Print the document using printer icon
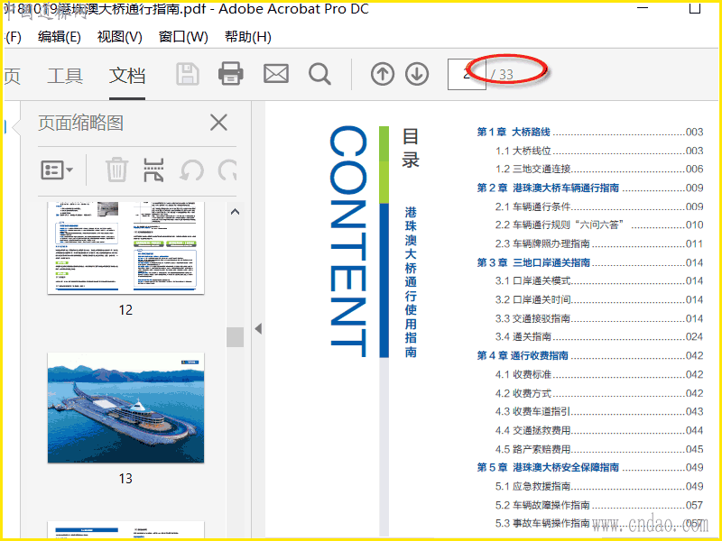Image resolution: width=722 pixels, height=541 pixels. (x=231, y=74)
